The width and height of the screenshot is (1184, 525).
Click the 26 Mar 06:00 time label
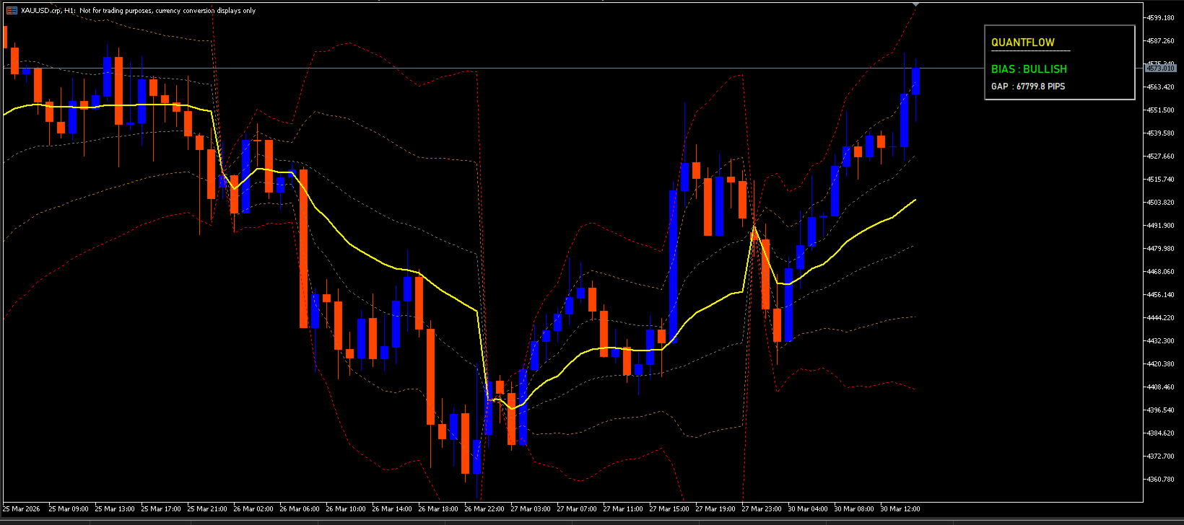[300, 509]
